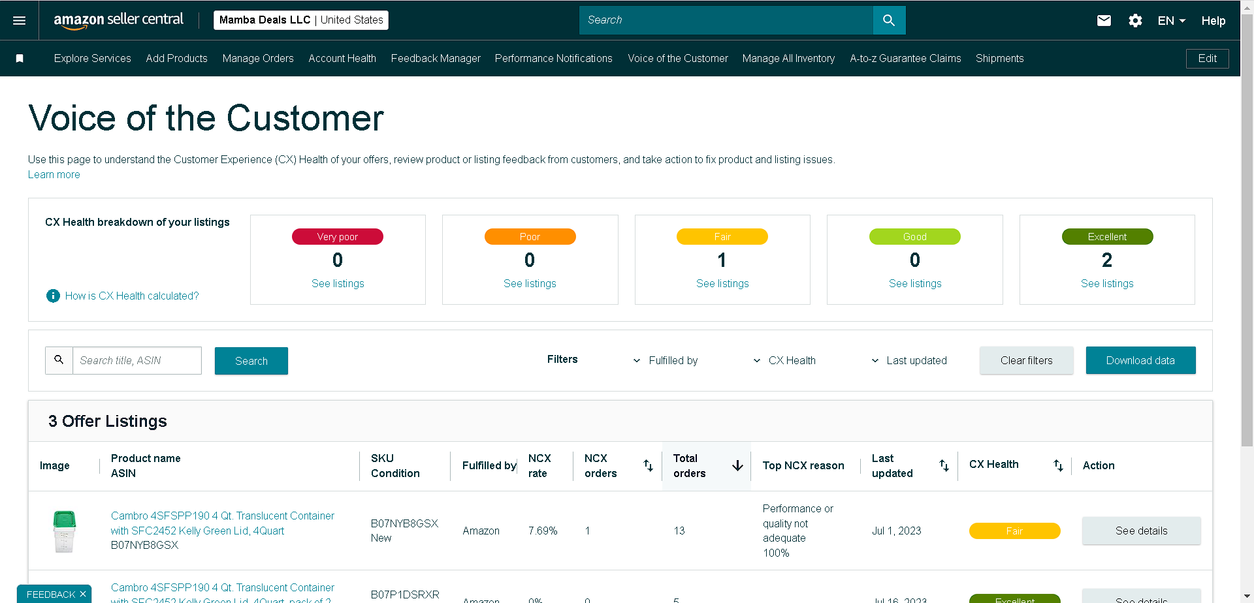
Task: Close the Feedback tab with X
Action: point(83,594)
